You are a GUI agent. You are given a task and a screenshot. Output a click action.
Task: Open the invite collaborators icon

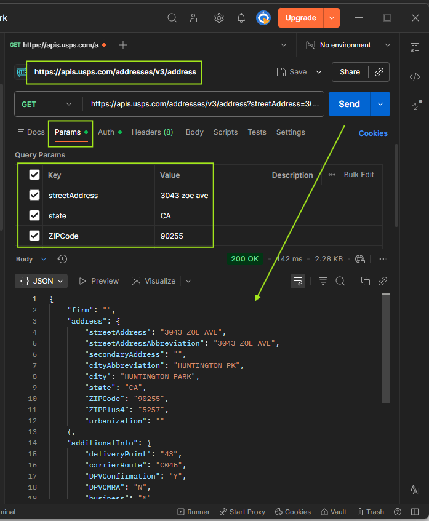tap(195, 18)
